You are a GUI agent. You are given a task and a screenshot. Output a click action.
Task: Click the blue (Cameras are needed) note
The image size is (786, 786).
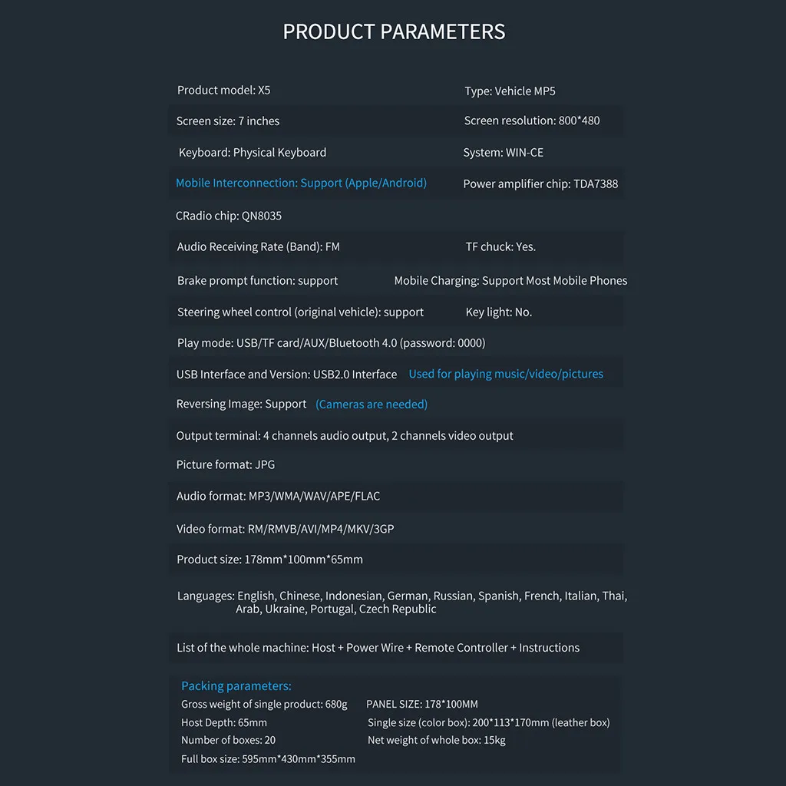coord(372,405)
